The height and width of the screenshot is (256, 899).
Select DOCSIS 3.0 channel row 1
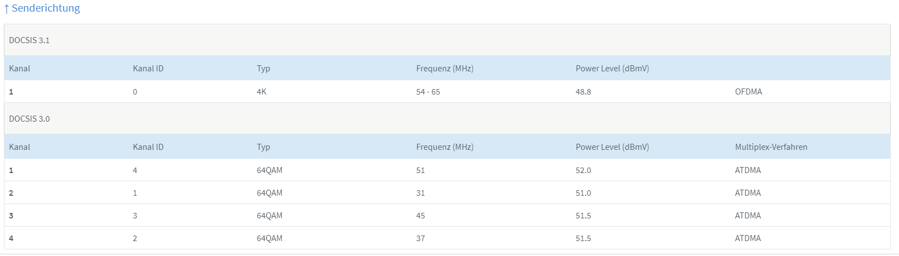coord(447,170)
